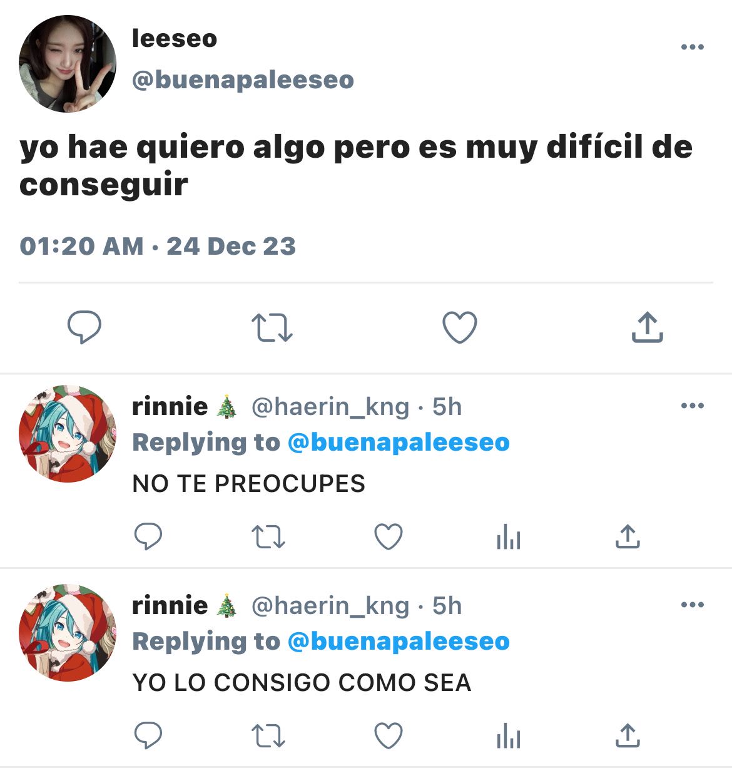Open @haerin_kng handle in second reply
This screenshot has height=768, width=732.
pyautogui.click(x=330, y=606)
